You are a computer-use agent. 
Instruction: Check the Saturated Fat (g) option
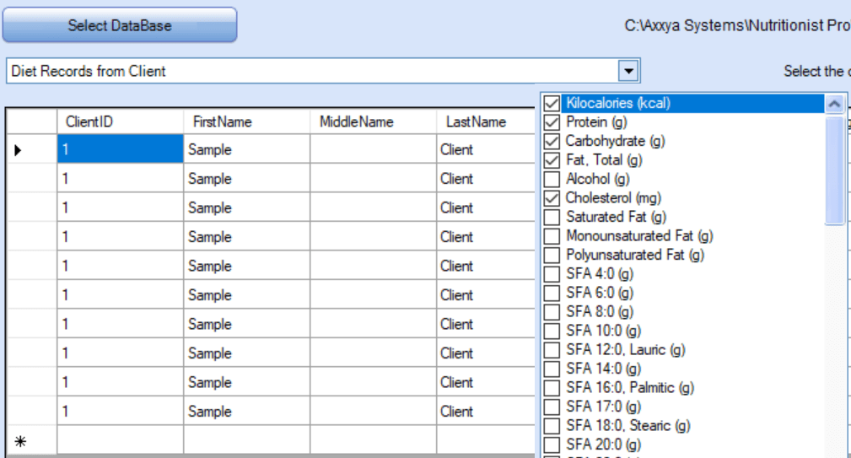[552, 217]
